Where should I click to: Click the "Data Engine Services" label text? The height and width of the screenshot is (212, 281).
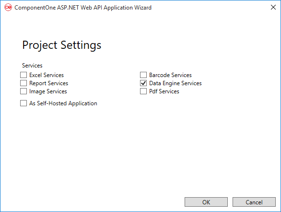[176, 83]
